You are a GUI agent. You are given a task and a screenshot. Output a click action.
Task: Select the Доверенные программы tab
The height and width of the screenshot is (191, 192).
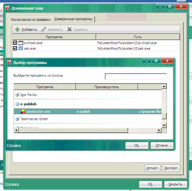pos(73,19)
